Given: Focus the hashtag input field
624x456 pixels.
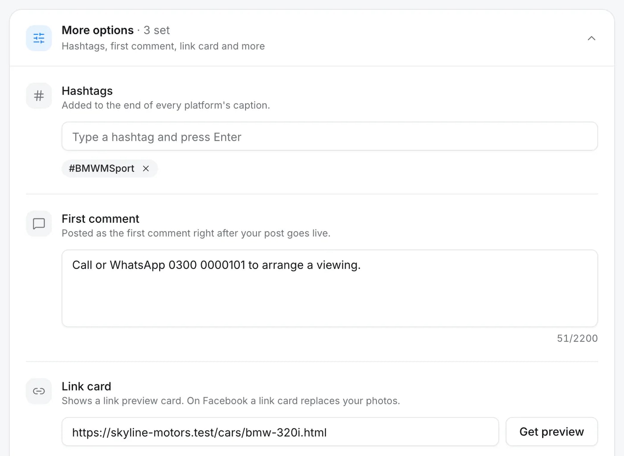Looking at the screenshot, I should coord(329,136).
